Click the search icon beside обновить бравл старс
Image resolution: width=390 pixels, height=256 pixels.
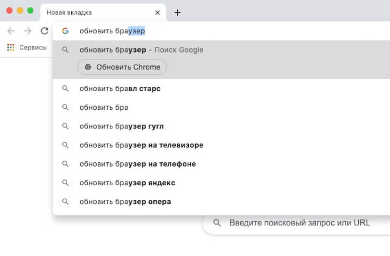point(66,88)
